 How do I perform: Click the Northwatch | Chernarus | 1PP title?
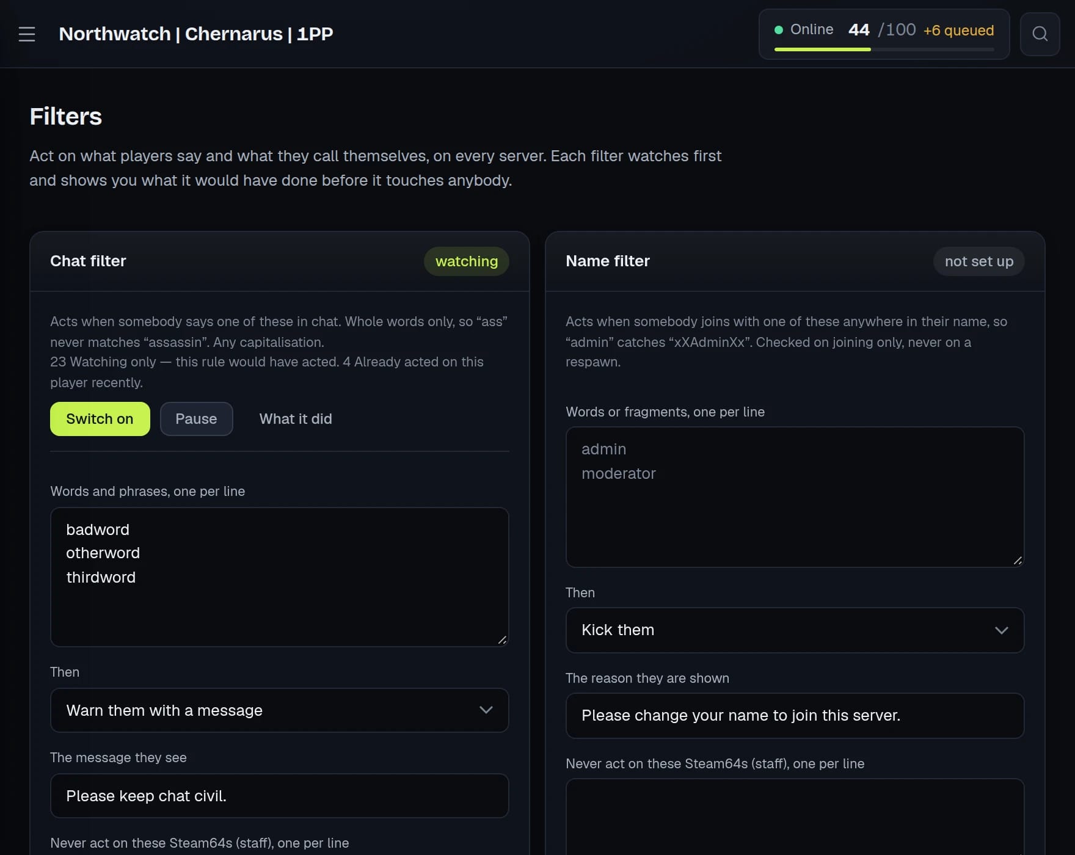tap(196, 34)
